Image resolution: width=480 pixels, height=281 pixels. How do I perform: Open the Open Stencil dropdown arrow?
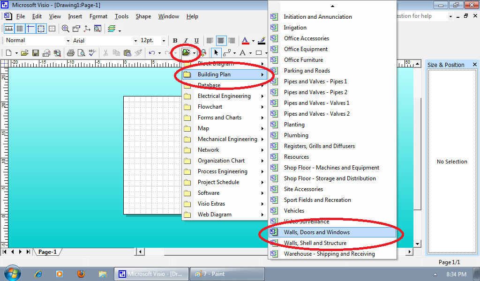pyautogui.click(x=194, y=53)
